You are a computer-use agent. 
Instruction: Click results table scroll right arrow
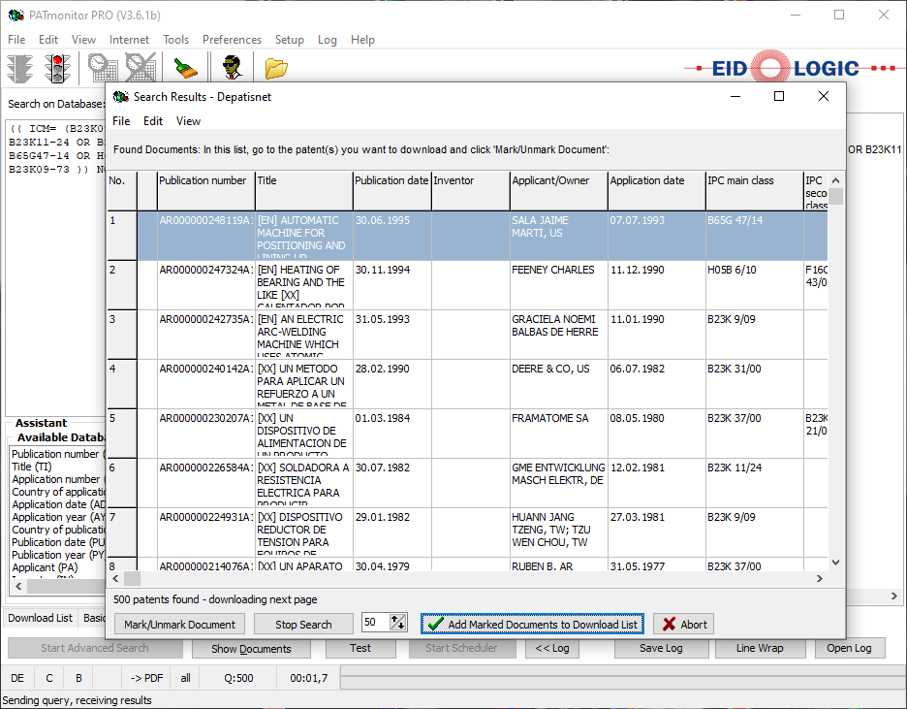point(820,578)
